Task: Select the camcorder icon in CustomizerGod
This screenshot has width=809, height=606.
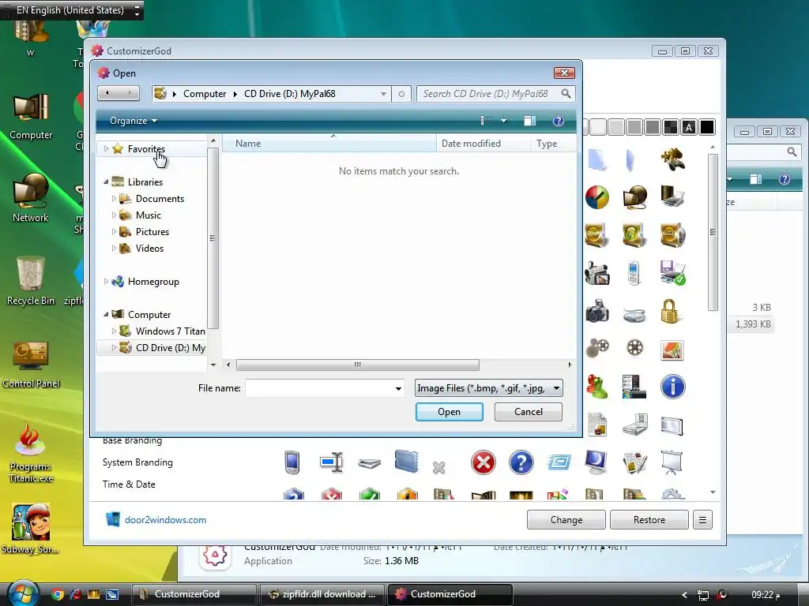Action: coord(597,273)
